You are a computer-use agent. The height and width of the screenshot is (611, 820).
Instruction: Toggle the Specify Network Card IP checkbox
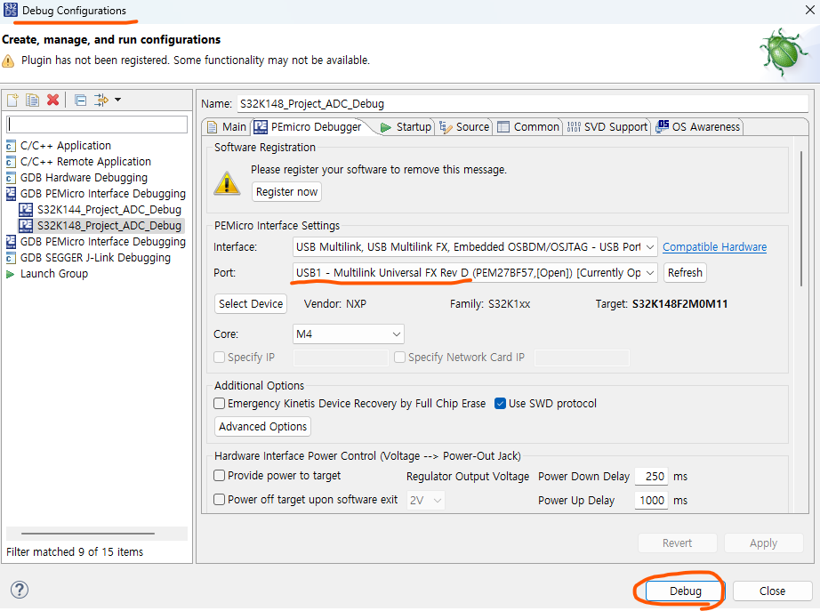coord(400,358)
